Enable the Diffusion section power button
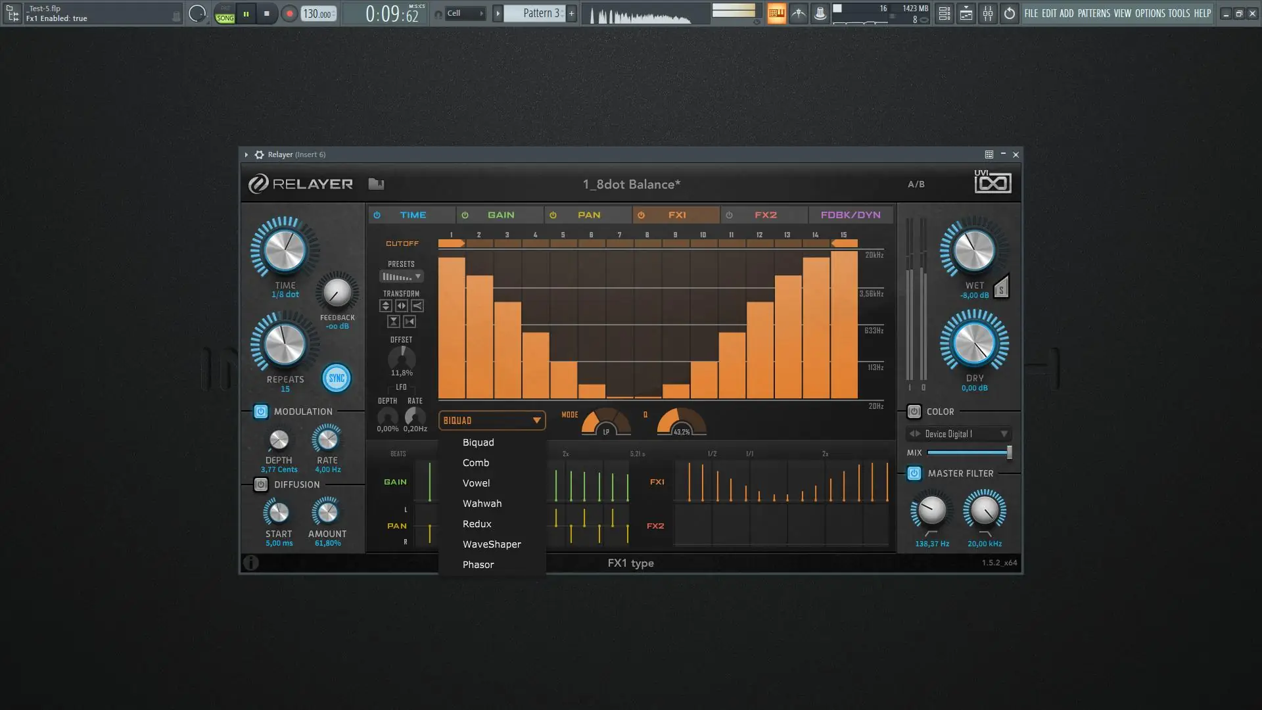 pyautogui.click(x=260, y=485)
